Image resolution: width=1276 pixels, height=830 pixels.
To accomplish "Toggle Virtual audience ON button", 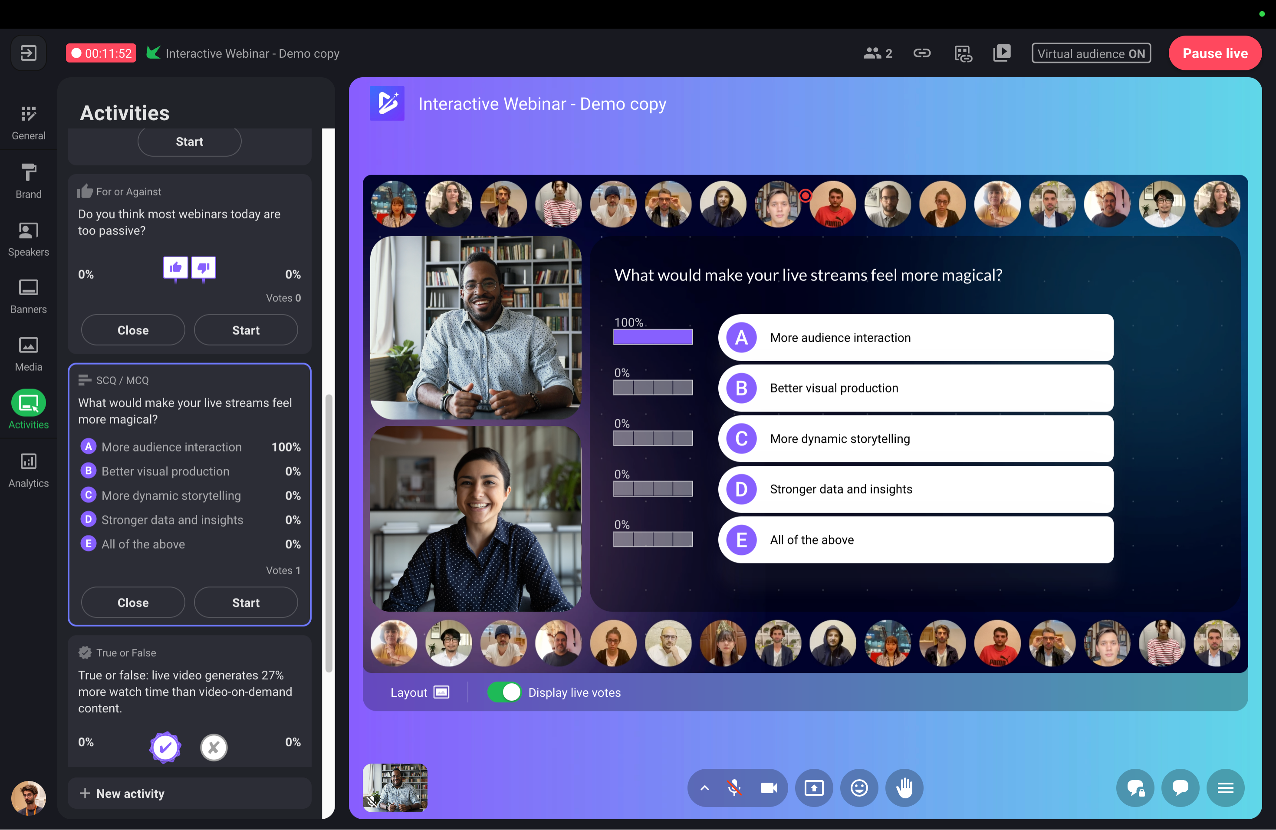I will (x=1091, y=53).
